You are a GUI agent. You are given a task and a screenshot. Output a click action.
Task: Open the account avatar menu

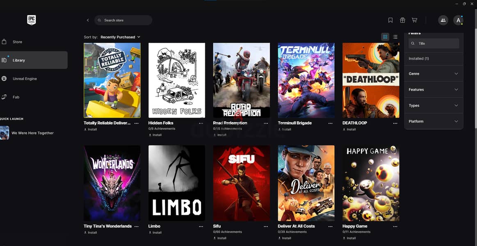pyautogui.click(x=458, y=20)
